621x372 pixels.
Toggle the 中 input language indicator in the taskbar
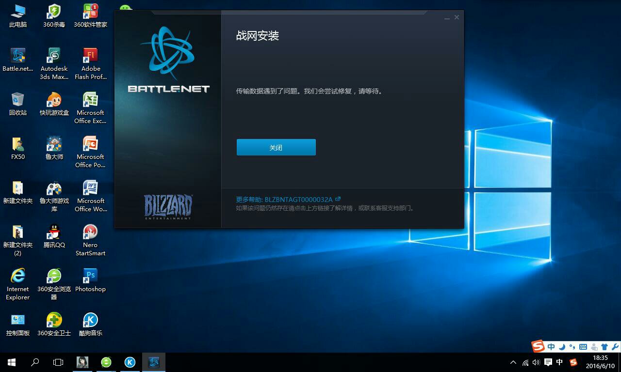coord(559,362)
